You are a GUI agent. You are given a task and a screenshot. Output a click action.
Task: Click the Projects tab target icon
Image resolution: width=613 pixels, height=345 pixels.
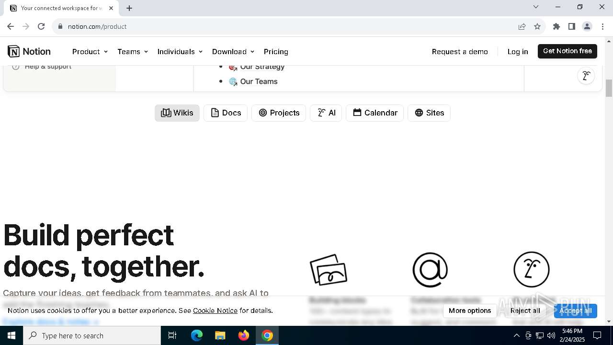[x=262, y=113]
